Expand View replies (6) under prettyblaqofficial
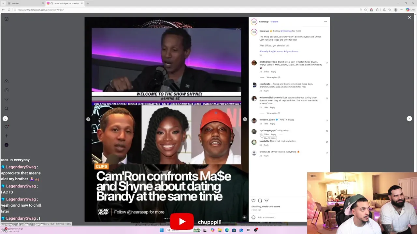The image size is (417, 234). (273, 77)
